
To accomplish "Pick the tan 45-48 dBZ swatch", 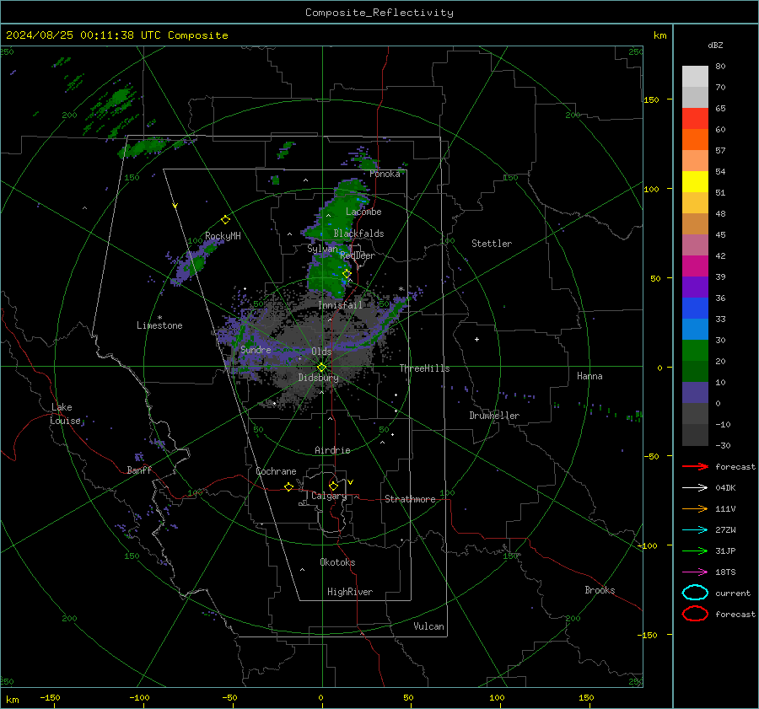I will pos(695,224).
